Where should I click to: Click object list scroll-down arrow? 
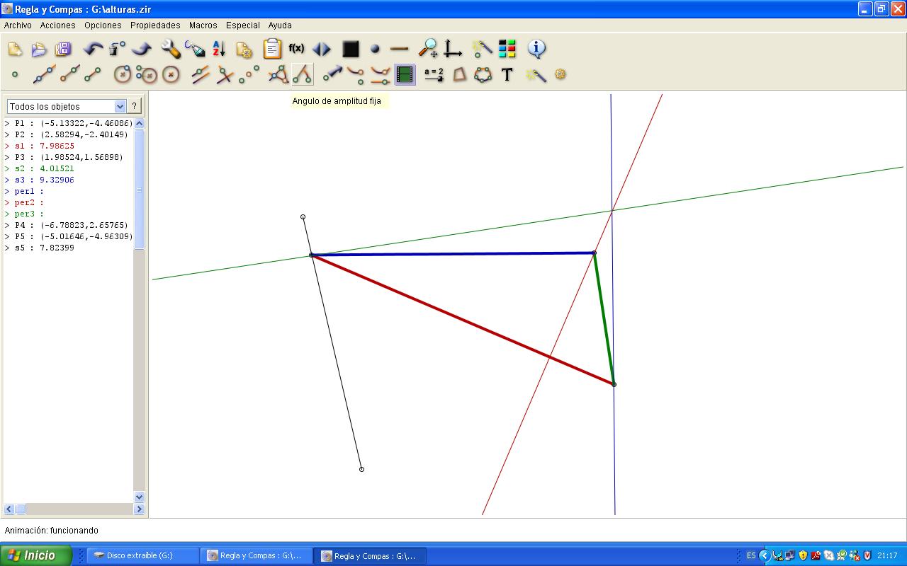(x=139, y=497)
